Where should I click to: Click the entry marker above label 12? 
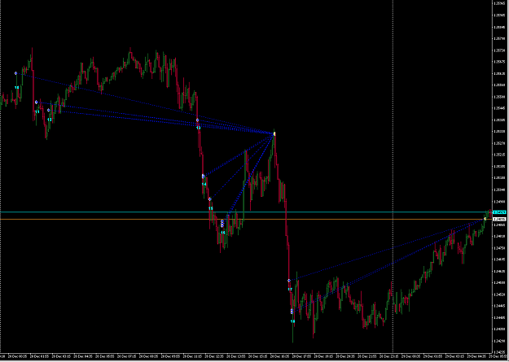tap(49, 111)
